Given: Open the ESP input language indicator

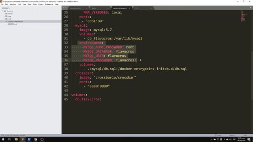Looking at the screenshot, I should point(234,139).
